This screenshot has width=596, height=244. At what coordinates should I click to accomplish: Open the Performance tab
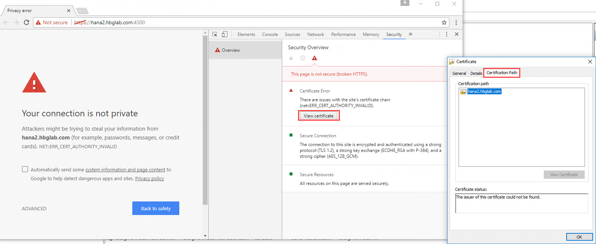344,34
